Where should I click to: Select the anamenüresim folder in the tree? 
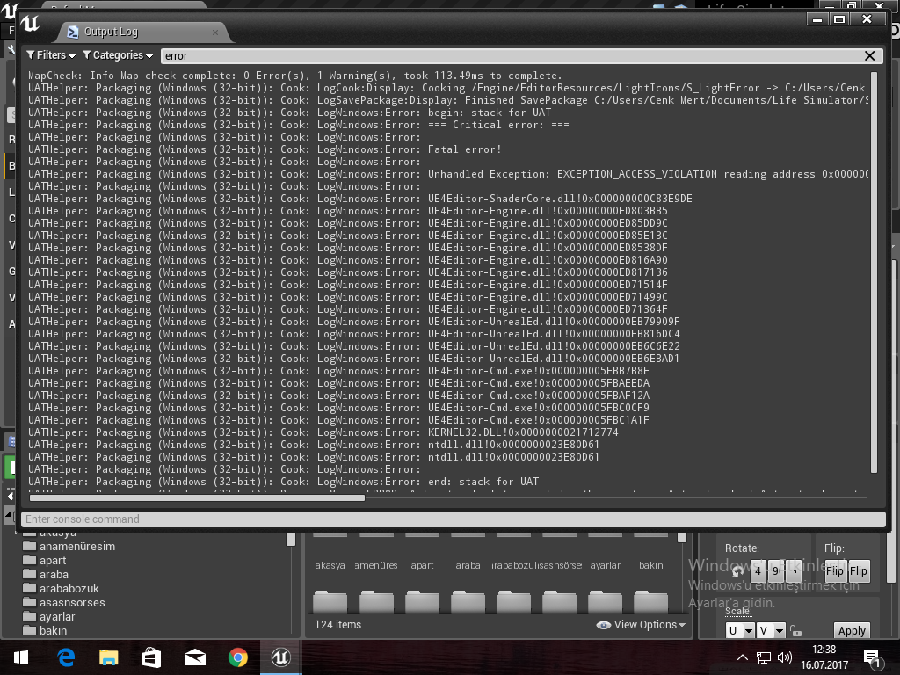click(x=69, y=547)
